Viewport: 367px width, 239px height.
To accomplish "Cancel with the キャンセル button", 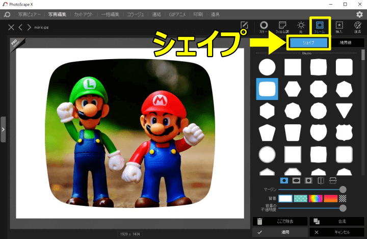I will (337, 232).
